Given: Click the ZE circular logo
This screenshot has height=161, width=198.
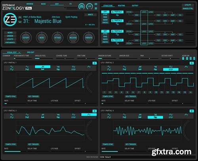Looking at the screenshot, I should point(10,19).
